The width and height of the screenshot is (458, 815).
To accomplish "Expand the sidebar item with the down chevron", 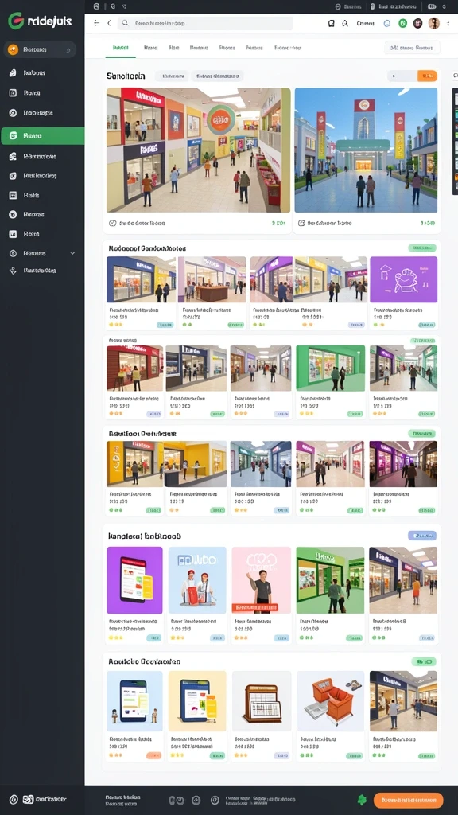I will coord(43,253).
